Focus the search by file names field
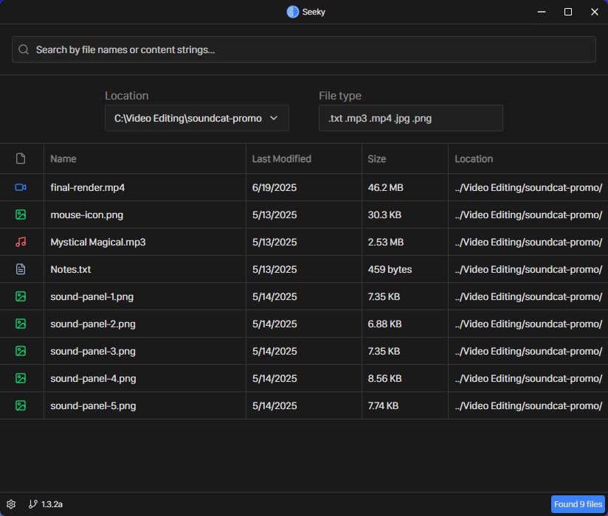 pyautogui.click(x=303, y=49)
